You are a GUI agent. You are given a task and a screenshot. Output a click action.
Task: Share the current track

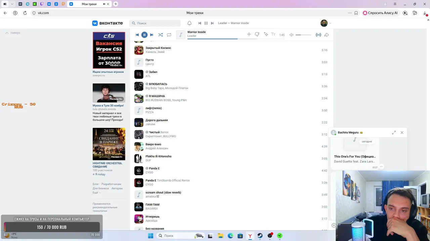click(327, 35)
